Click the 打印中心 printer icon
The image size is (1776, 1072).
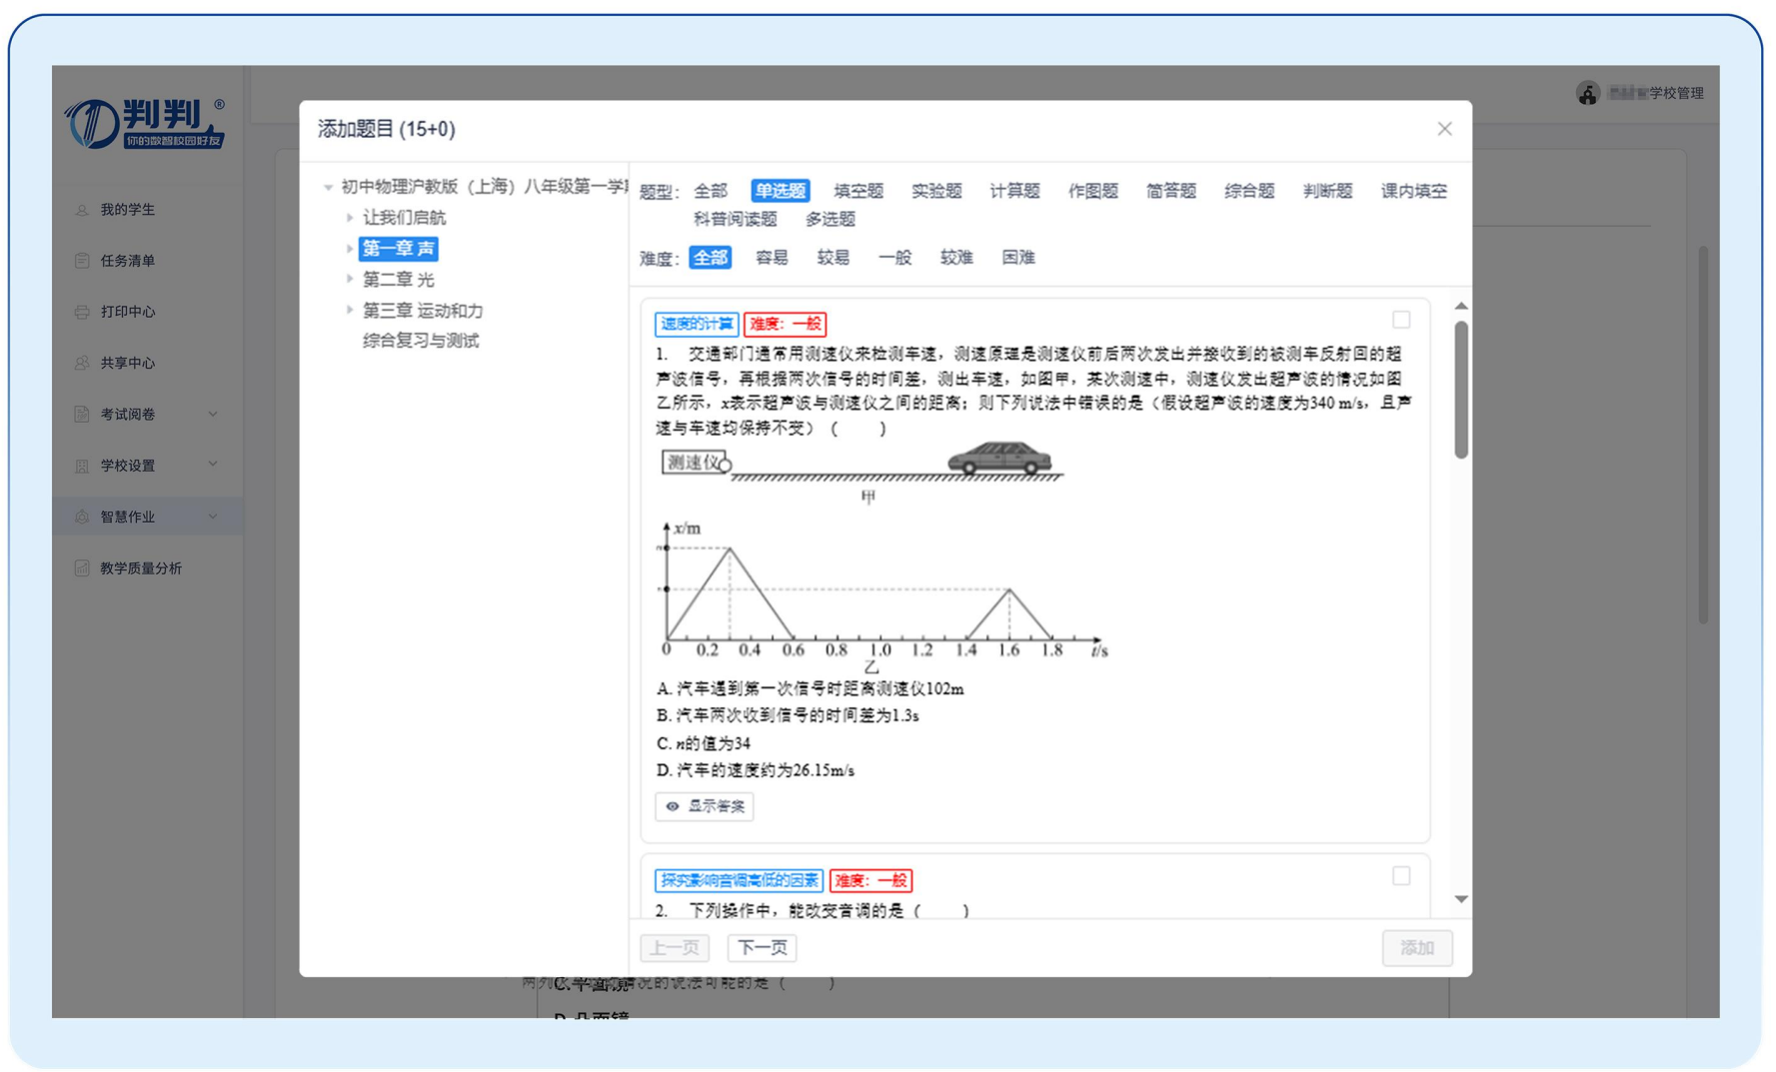pos(82,312)
